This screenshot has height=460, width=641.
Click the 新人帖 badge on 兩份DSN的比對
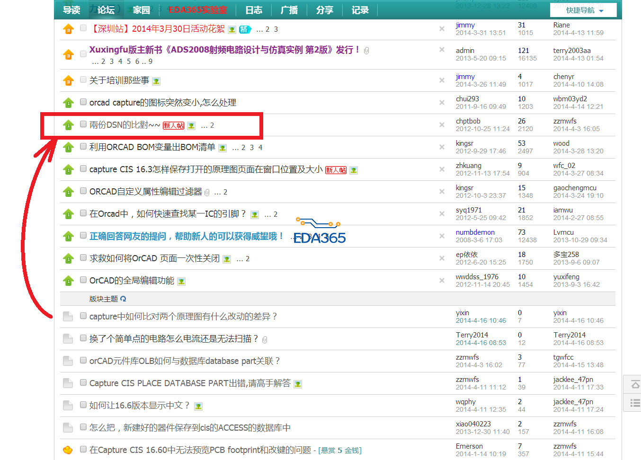[173, 125]
